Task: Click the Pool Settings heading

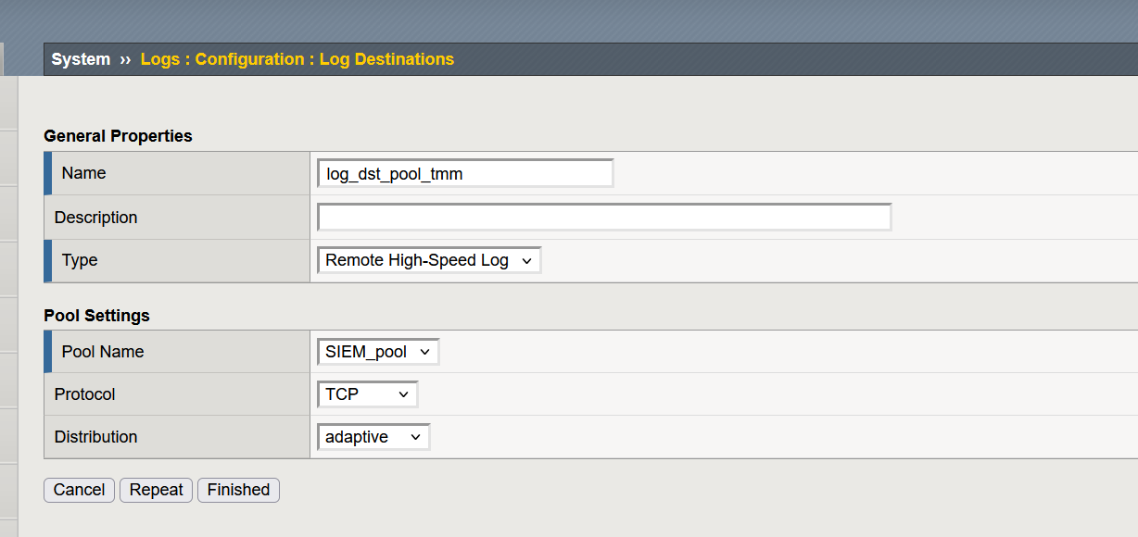Action: (x=96, y=316)
